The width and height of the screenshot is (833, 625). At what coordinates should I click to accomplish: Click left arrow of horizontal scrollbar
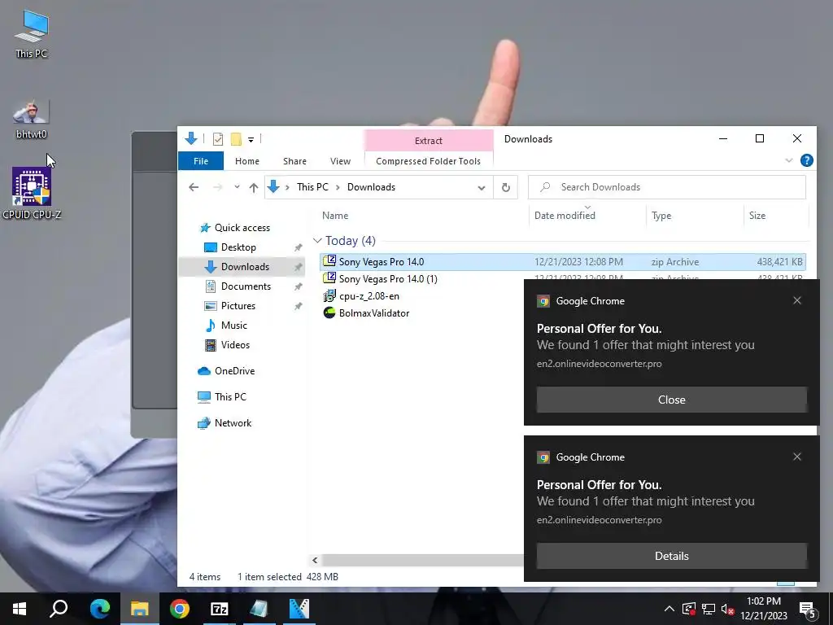coord(315,560)
